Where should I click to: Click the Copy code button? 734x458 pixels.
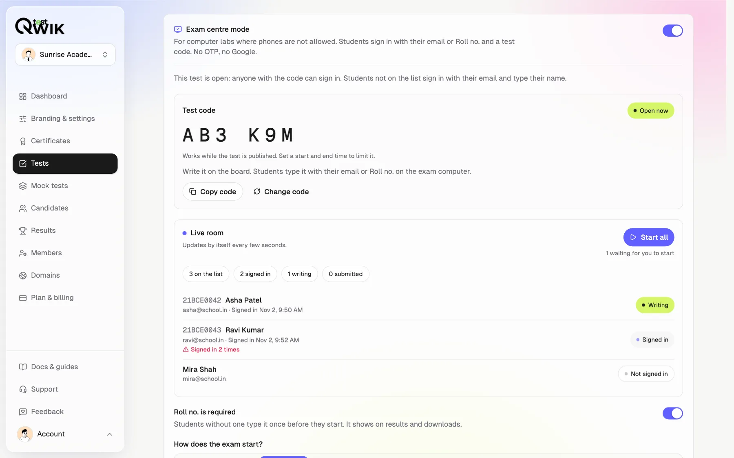tap(212, 192)
